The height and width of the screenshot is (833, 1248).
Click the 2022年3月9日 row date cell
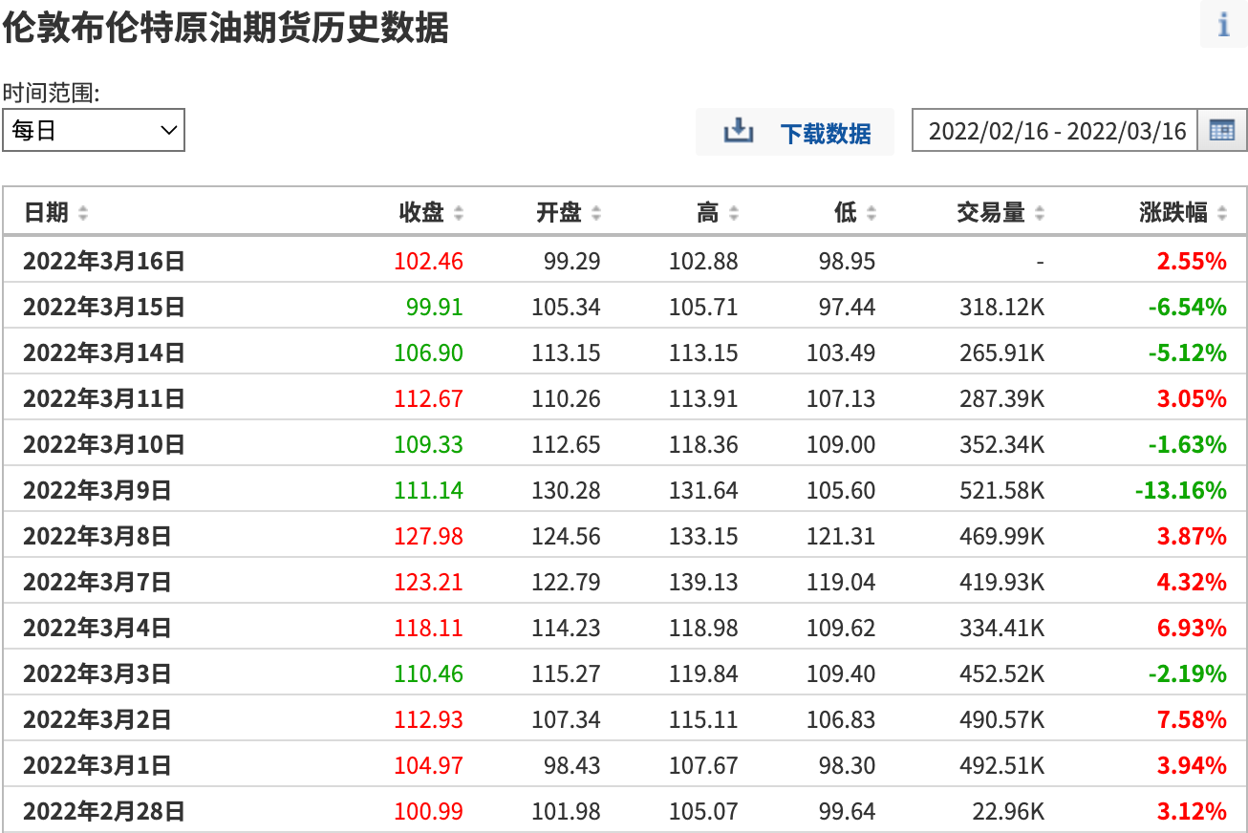point(97,490)
